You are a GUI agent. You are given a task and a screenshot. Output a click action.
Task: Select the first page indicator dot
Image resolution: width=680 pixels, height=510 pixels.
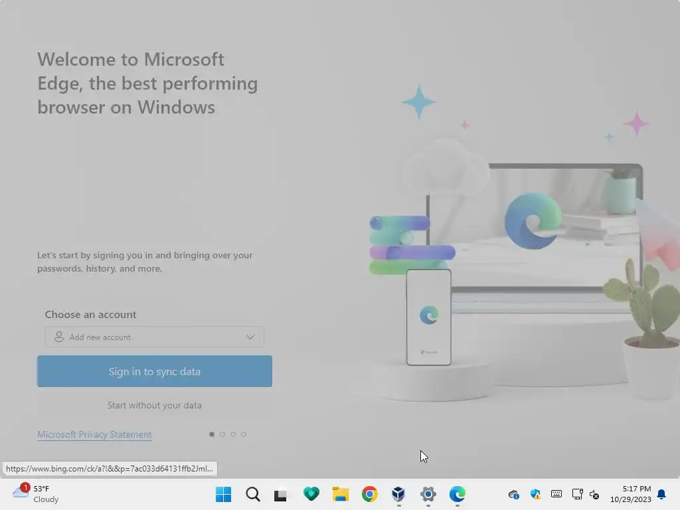[x=212, y=434]
